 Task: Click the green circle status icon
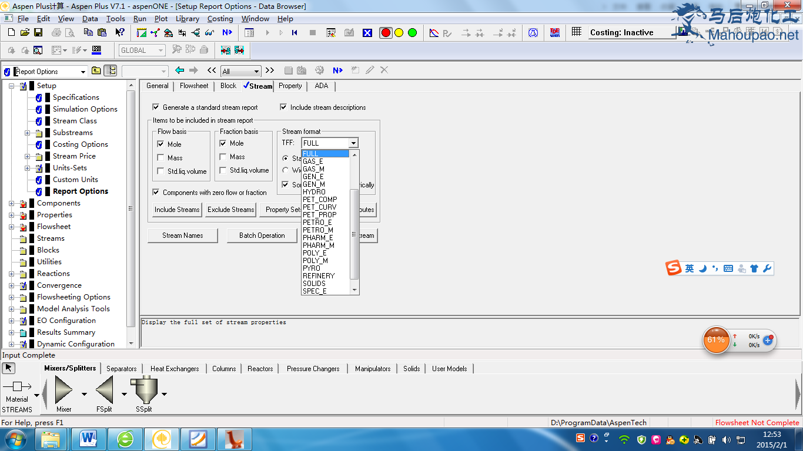coord(412,33)
